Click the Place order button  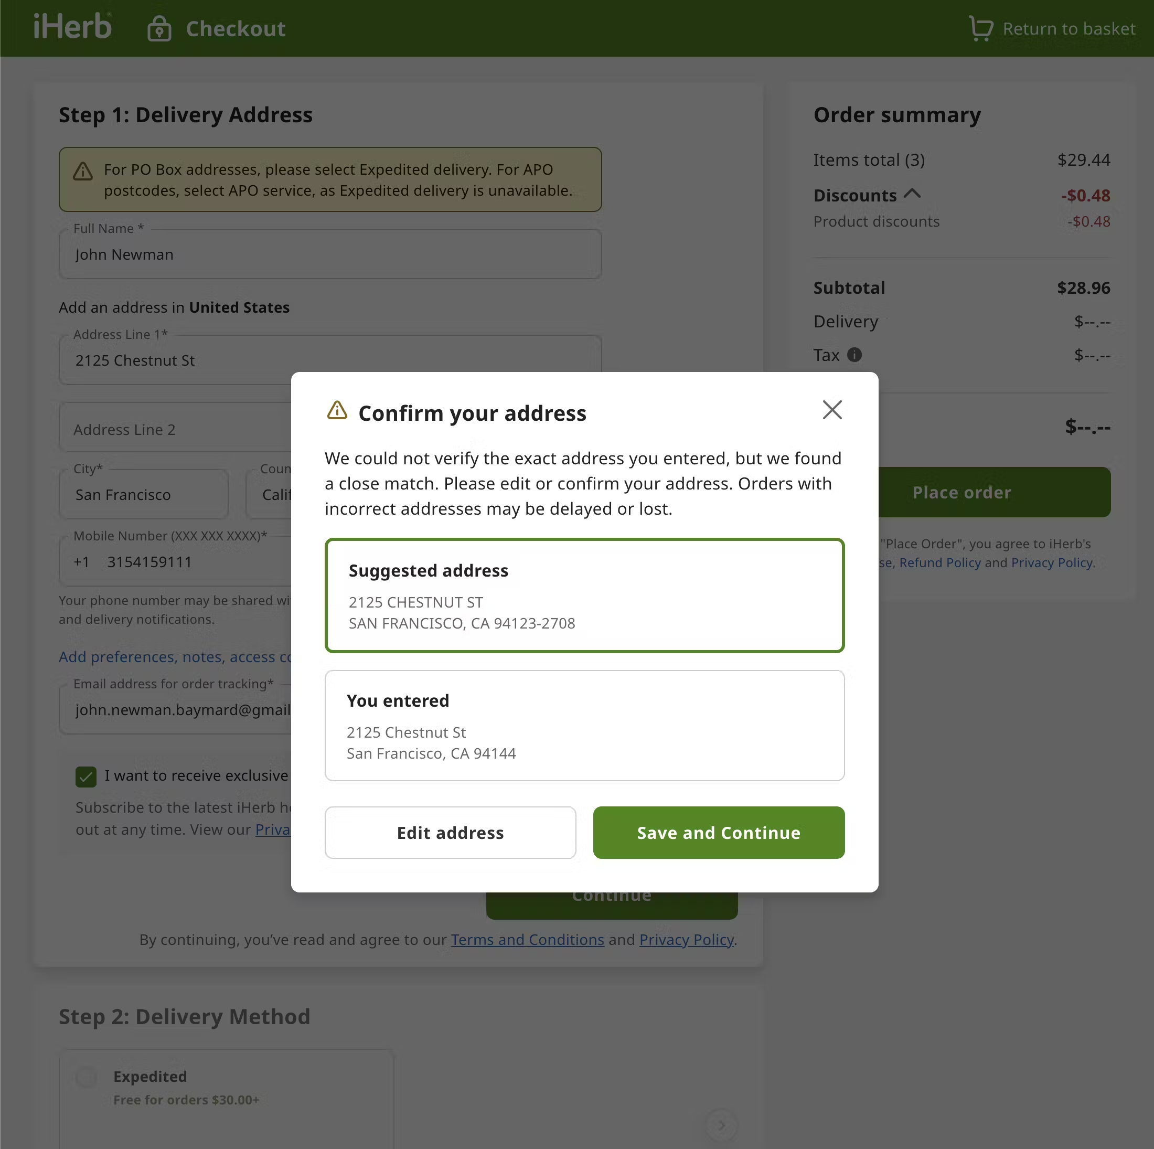coord(993,492)
